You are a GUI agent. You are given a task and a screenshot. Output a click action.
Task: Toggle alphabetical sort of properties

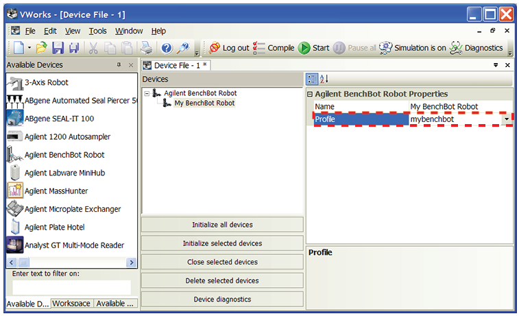pos(324,80)
